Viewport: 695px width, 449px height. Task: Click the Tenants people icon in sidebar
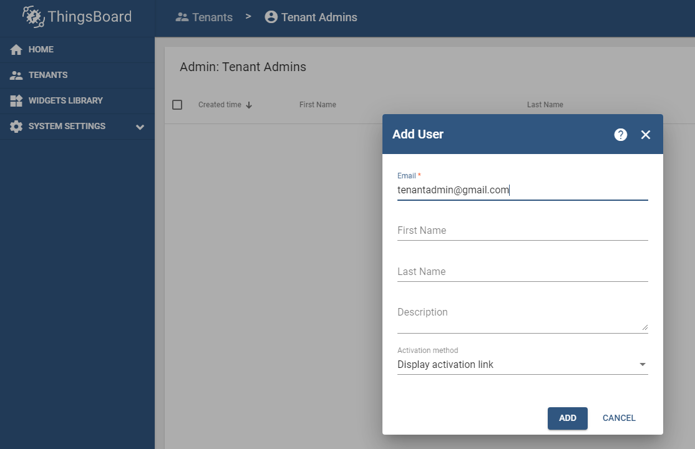pyautogui.click(x=16, y=75)
